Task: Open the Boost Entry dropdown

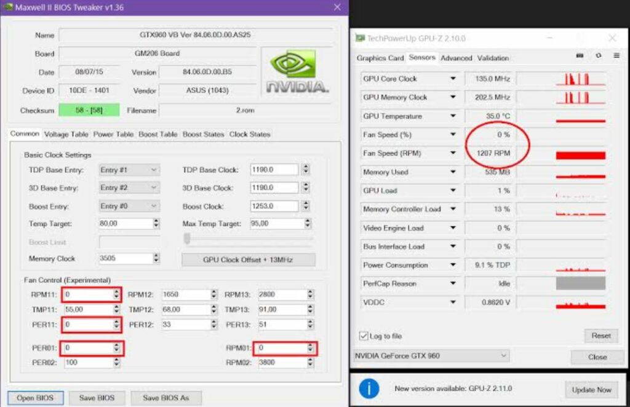Action: (x=129, y=206)
